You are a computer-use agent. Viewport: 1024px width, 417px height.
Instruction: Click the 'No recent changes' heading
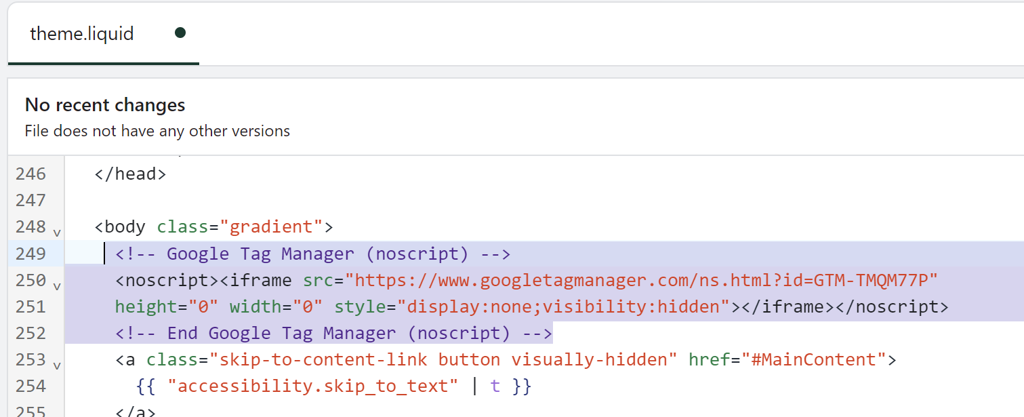(x=105, y=105)
